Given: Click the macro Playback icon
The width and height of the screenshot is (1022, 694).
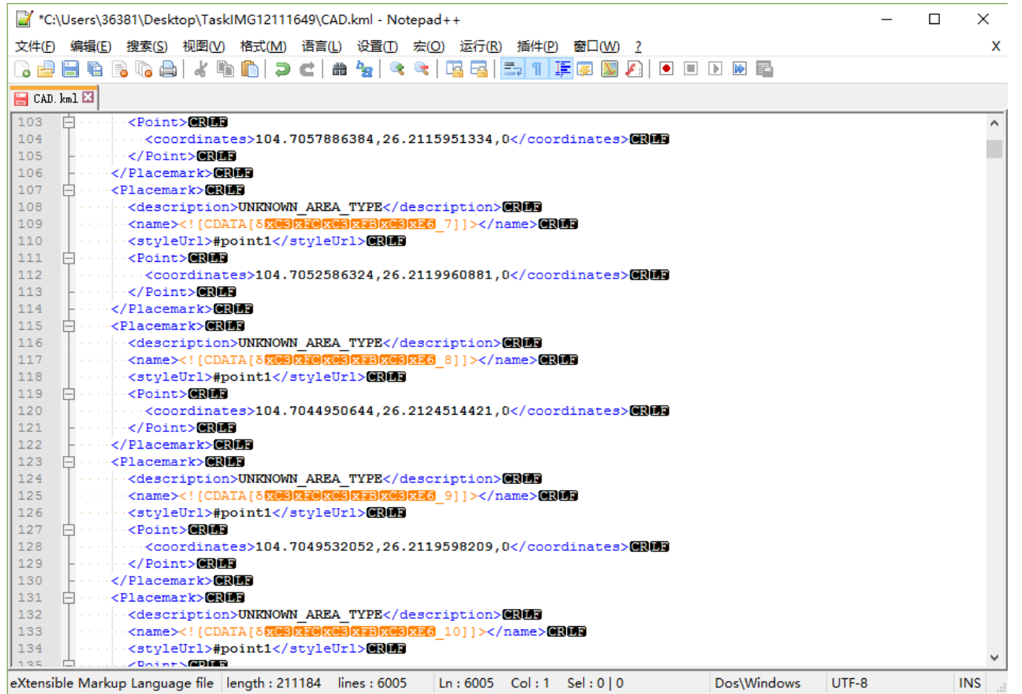Looking at the screenshot, I should pyautogui.click(x=715, y=69).
